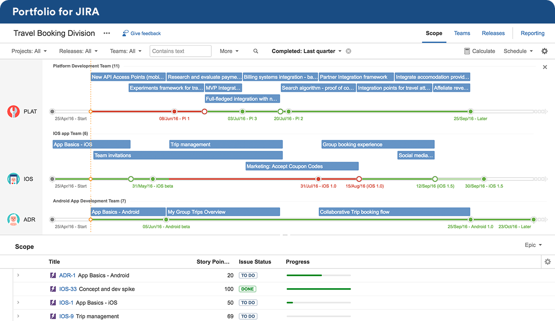Screen dimensions: 555x321
Task: Switch to the Reporting tab
Action: coord(532,33)
